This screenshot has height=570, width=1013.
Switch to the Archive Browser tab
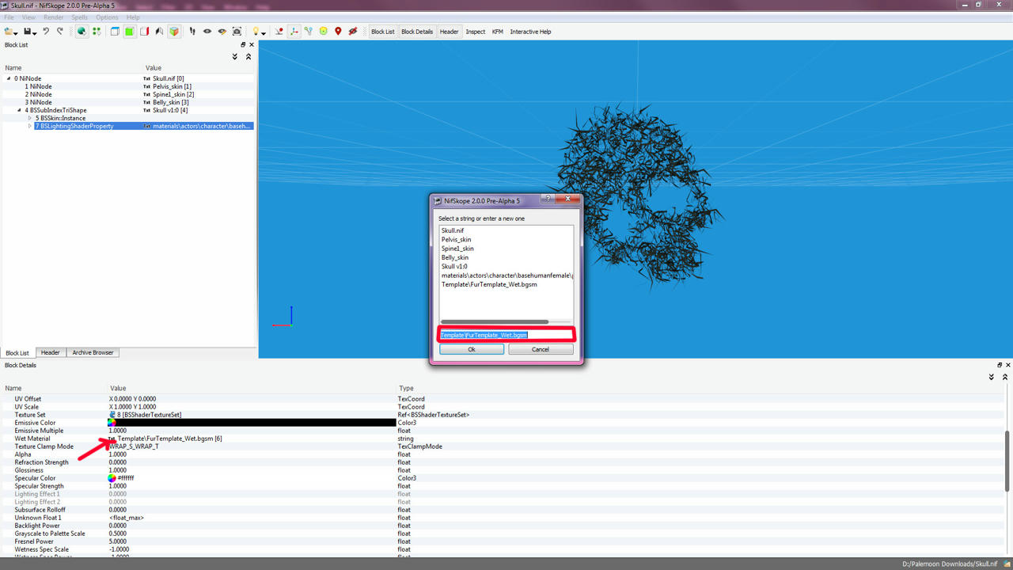point(93,352)
